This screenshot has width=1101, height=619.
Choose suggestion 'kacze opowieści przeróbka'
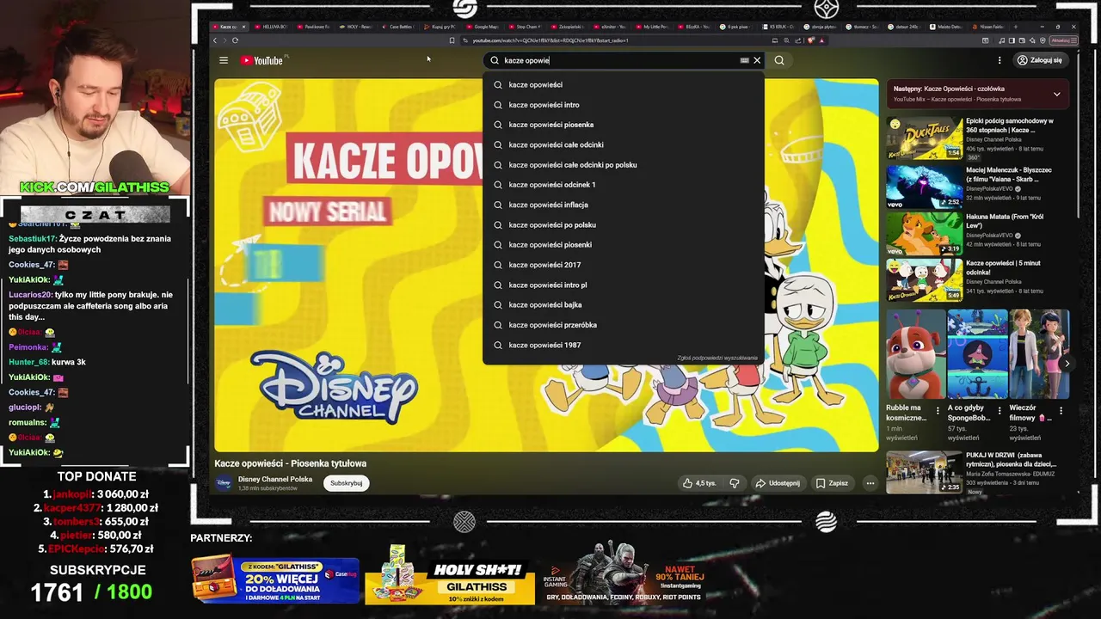coord(624,325)
